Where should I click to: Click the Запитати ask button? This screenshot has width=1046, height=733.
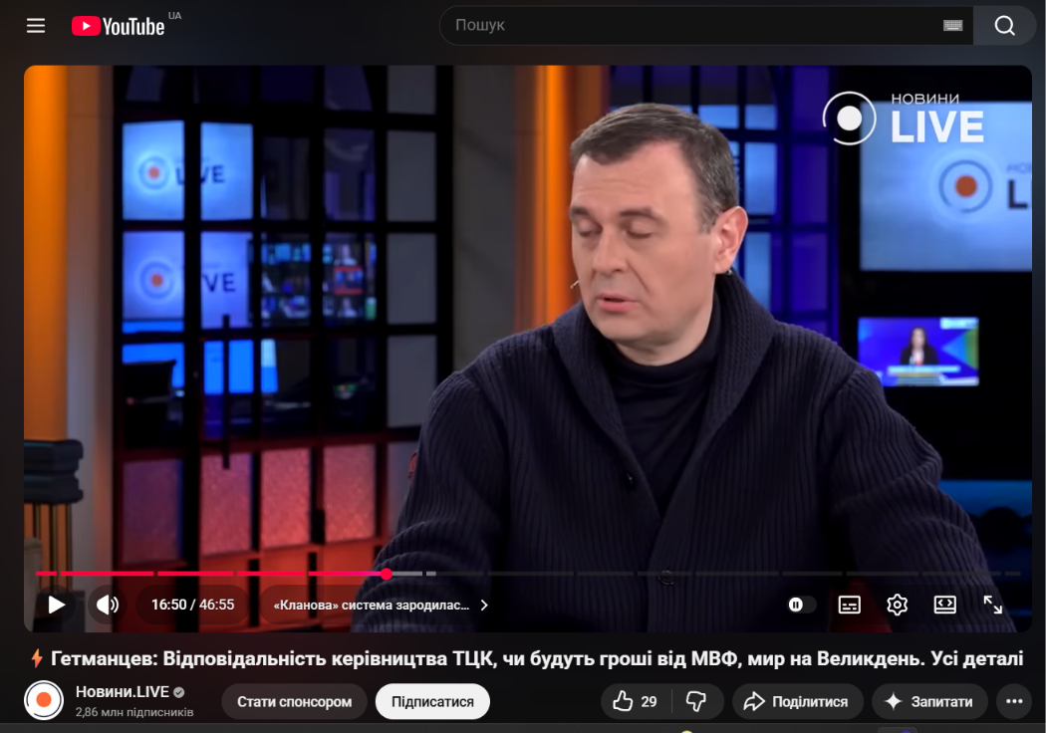pyautogui.click(x=929, y=702)
